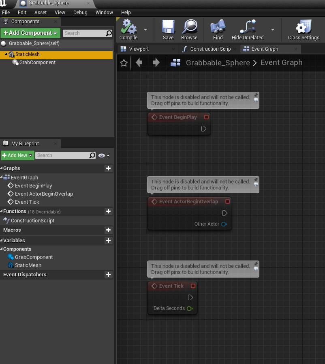The width and height of the screenshot is (325, 364).
Task: Add a new variable with plus button
Action: coord(108,241)
